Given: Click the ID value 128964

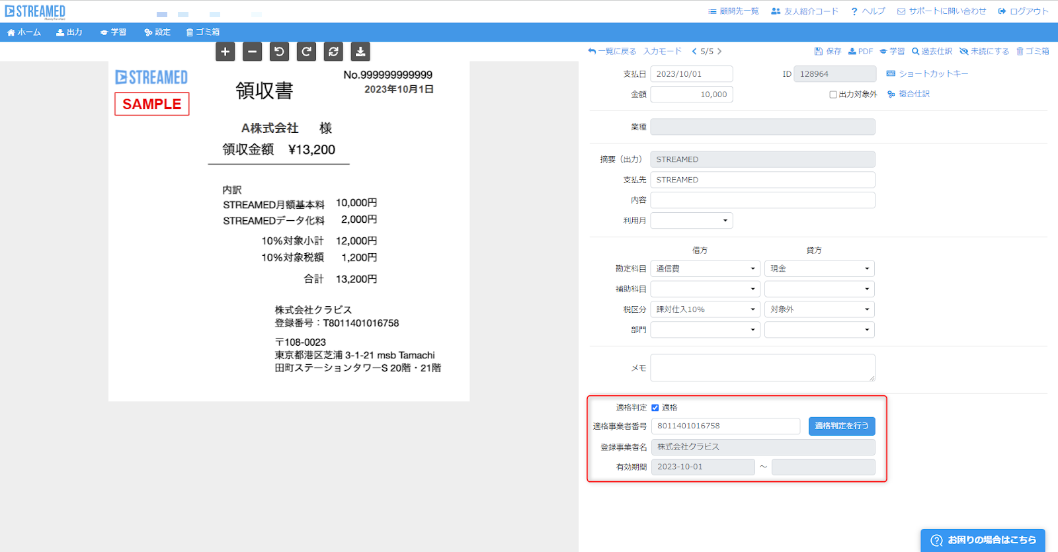Looking at the screenshot, I should 835,74.
